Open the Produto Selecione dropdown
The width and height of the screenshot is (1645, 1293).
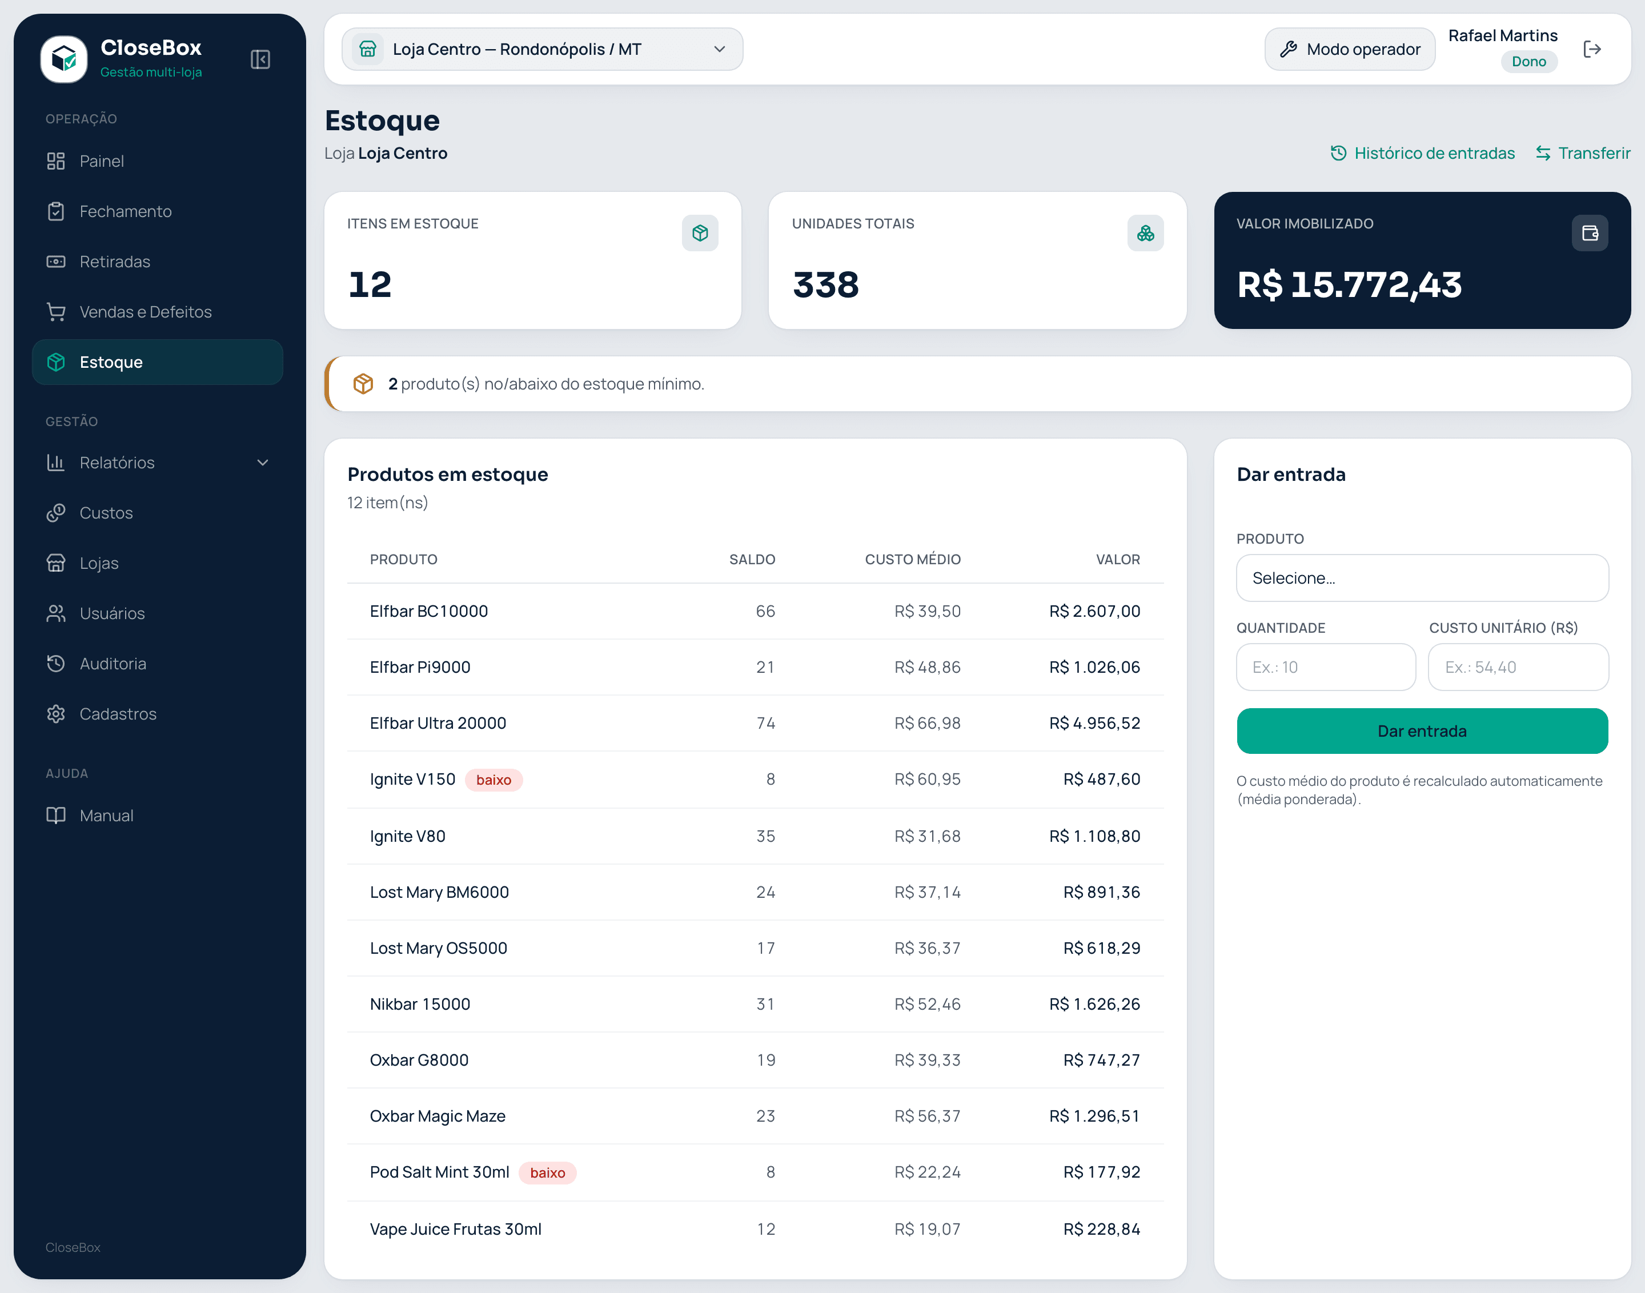pyautogui.click(x=1422, y=579)
